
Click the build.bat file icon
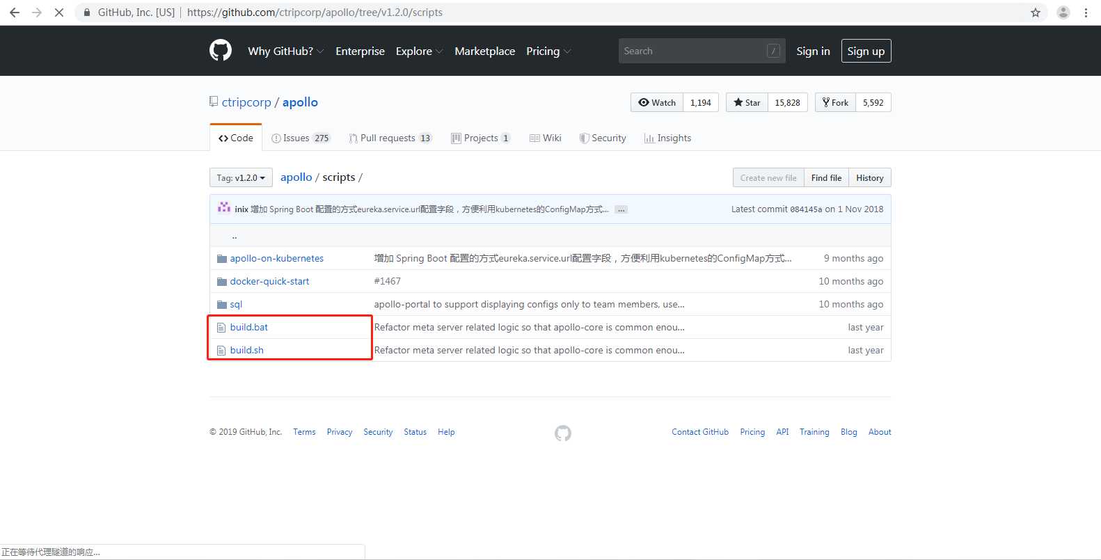[x=221, y=328]
